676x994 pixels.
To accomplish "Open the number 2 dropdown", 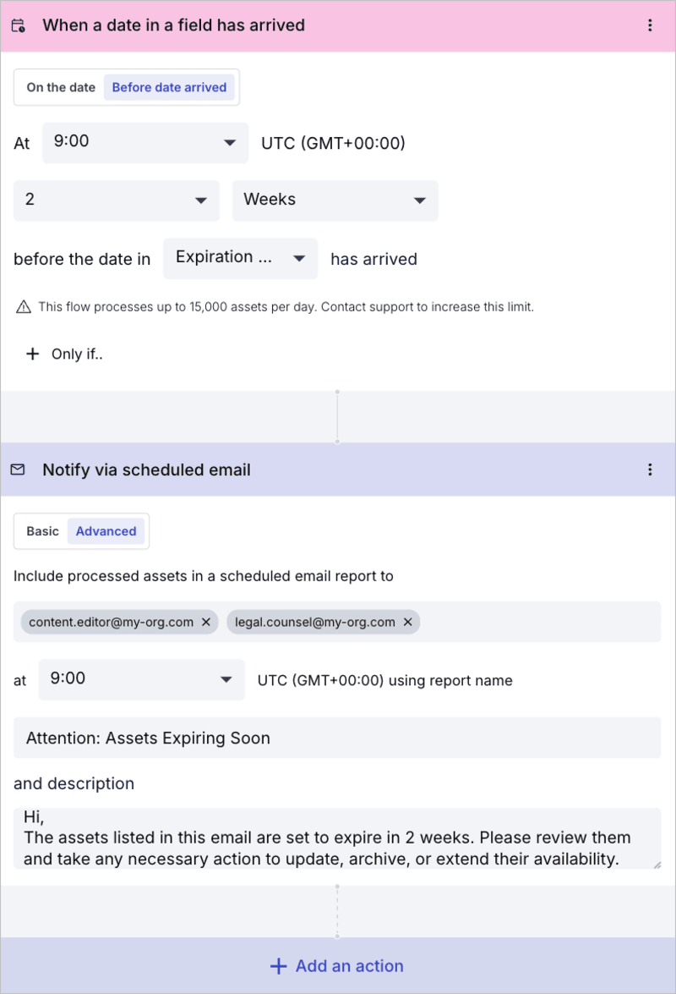I will click(x=117, y=200).
